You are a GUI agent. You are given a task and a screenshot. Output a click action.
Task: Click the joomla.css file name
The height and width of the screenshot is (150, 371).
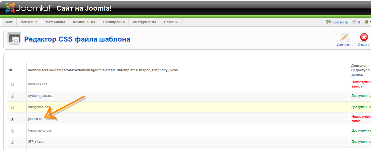[x=36, y=119]
